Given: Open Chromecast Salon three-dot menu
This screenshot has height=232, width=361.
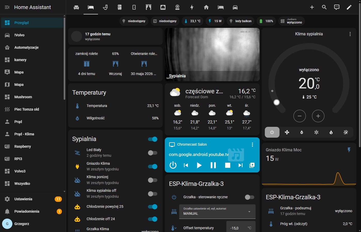Looking at the screenshot, I should coord(252,145).
